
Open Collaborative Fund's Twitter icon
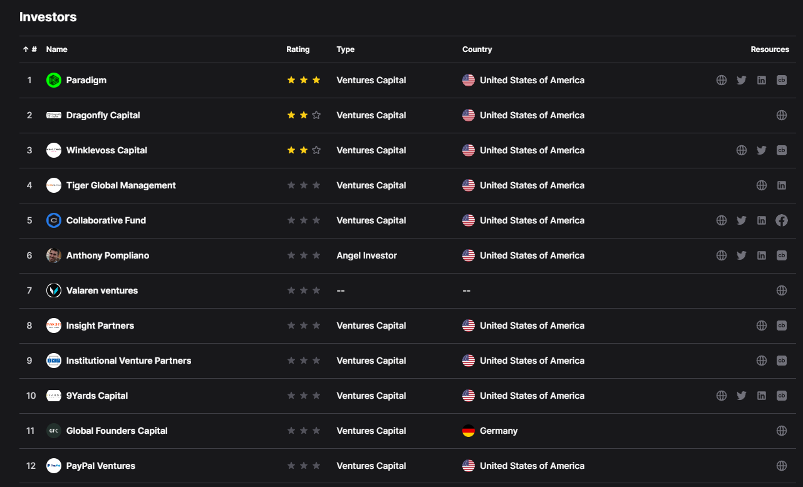click(x=742, y=220)
